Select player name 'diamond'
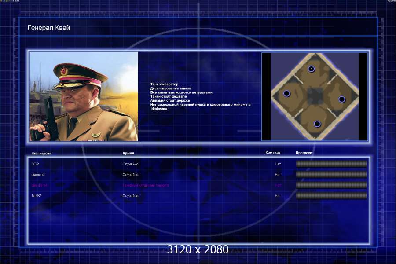This screenshot has height=264, width=396. pyautogui.click(x=38, y=175)
